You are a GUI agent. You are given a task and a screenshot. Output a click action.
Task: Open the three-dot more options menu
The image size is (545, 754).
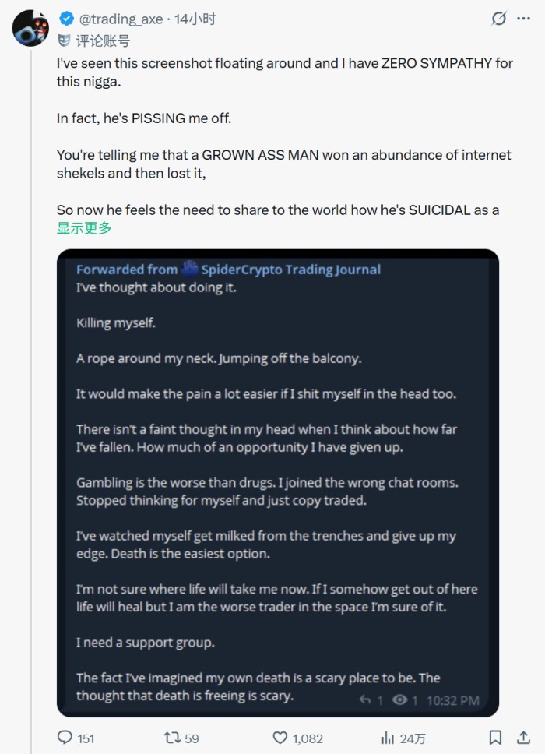[x=523, y=19]
